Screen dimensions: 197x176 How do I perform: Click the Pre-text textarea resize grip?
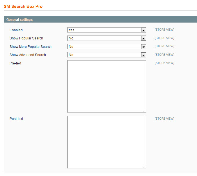tap(144, 111)
